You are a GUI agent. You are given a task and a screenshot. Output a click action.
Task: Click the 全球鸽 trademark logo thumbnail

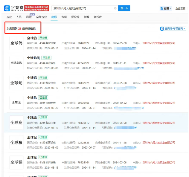16,43
